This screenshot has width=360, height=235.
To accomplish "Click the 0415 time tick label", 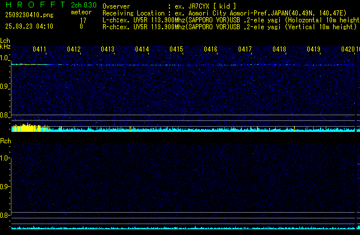I will click(x=176, y=50).
